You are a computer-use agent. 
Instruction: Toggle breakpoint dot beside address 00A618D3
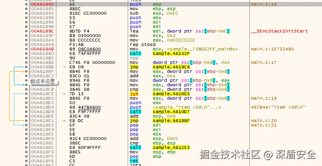pos(26,103)
